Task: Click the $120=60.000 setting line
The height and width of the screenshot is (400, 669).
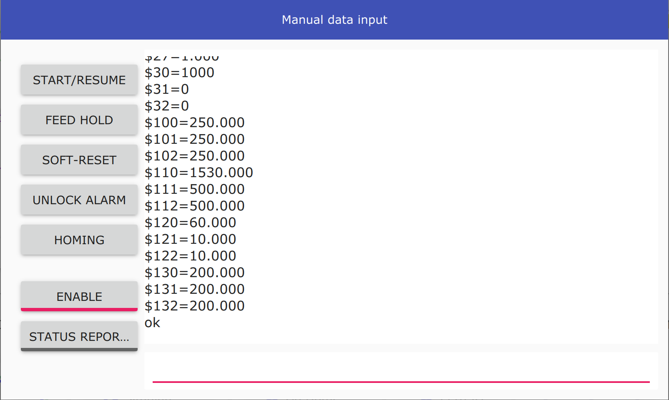Action: (x=190, y=222)
